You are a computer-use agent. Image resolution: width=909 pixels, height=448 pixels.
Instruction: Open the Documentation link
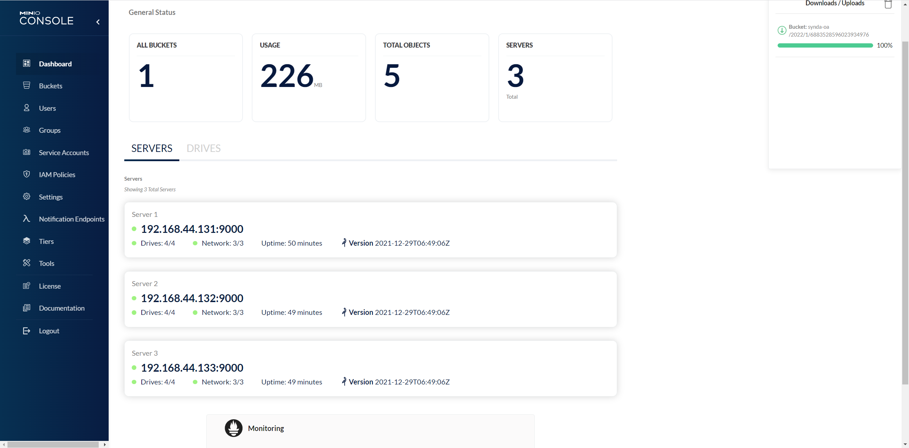[61, 308]
